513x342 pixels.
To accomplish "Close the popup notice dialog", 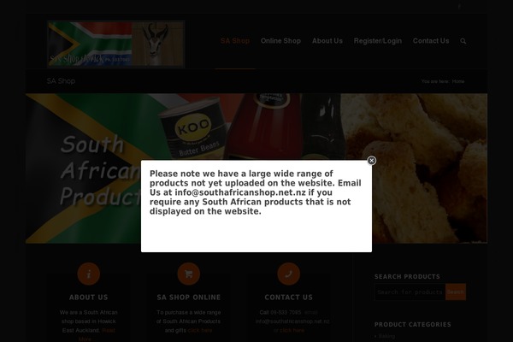I will (x=371, y=161).
